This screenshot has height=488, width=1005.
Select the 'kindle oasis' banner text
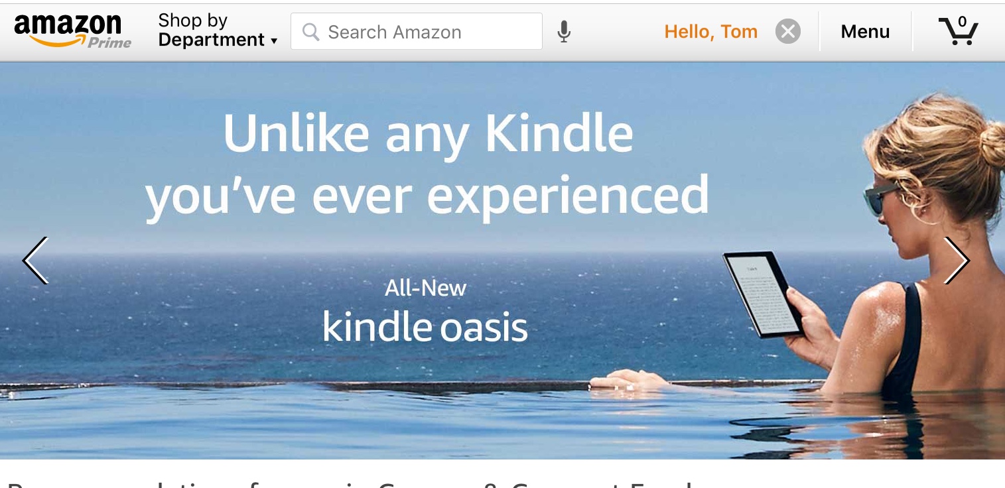(425, 327)
